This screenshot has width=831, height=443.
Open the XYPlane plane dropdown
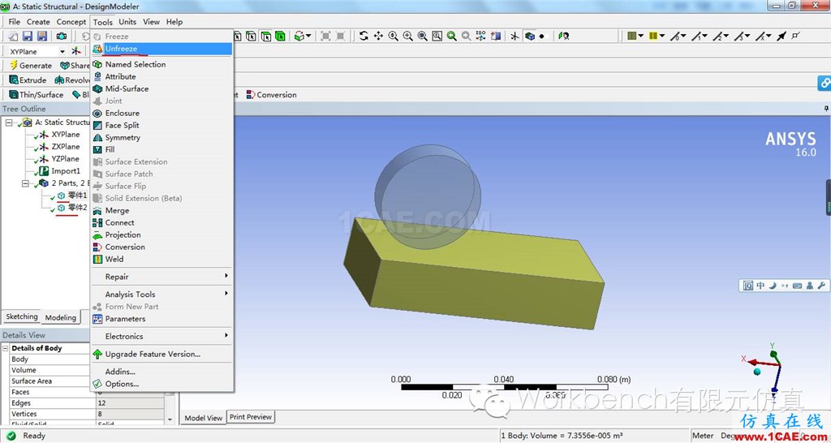[62, 51]
